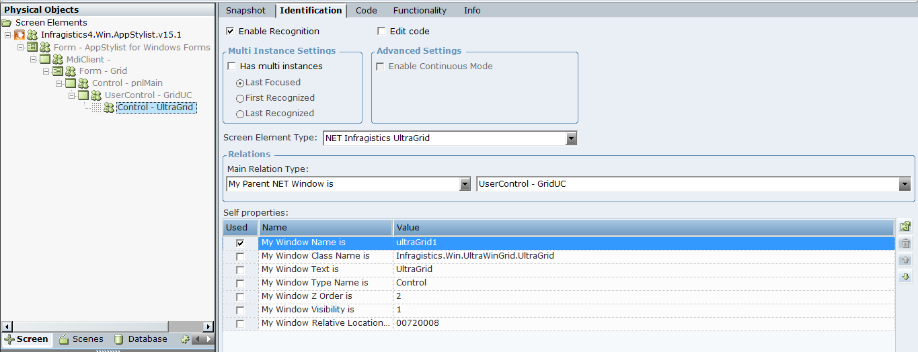Open the Screen Element Type dropdown
This screenshot has width=918, height=352.
(571, 138)
